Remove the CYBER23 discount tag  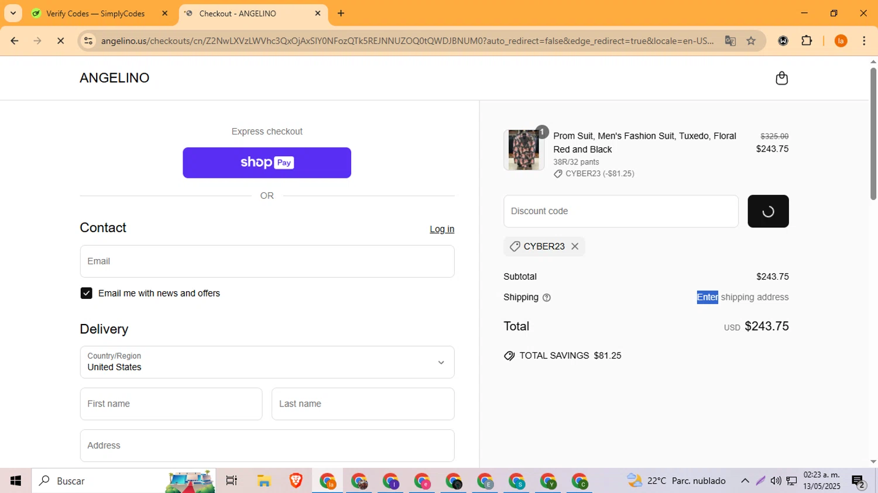(x=575, y=246)
